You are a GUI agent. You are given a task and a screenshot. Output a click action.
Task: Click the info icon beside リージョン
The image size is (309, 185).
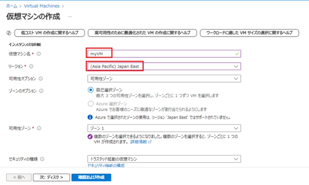(x=31, y=66)
